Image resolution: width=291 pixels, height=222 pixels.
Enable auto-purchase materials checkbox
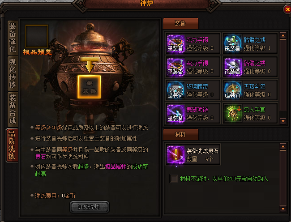point(174,179)
